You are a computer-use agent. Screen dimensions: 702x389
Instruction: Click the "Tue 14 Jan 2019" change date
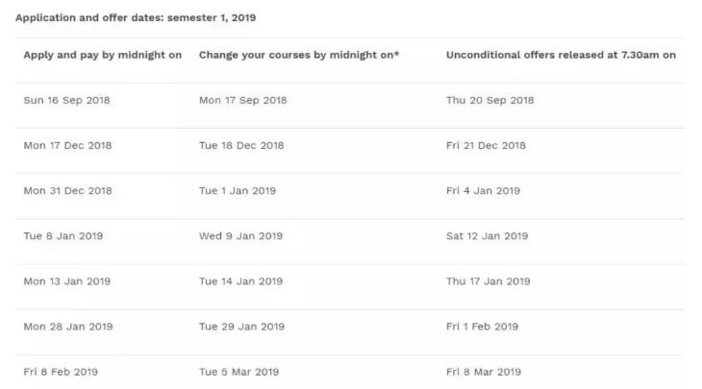pyautogui.click(x=240, y=281)
